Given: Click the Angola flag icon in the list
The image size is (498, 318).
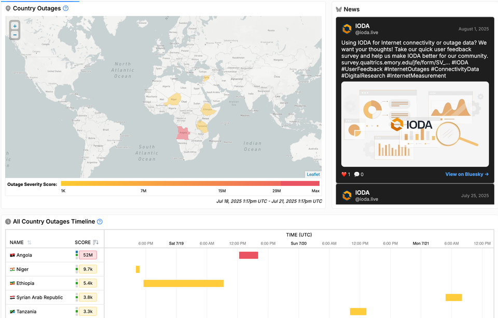Looking at the screenshot, I should coord(12,255).
